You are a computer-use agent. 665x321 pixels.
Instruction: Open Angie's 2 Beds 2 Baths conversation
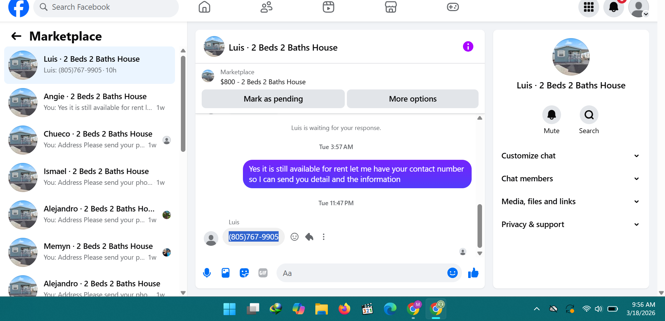(90, 102)
